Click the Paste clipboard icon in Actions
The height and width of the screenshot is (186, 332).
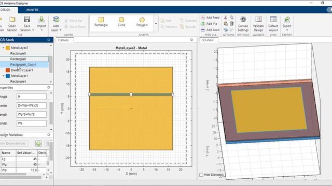coord(226,24)
